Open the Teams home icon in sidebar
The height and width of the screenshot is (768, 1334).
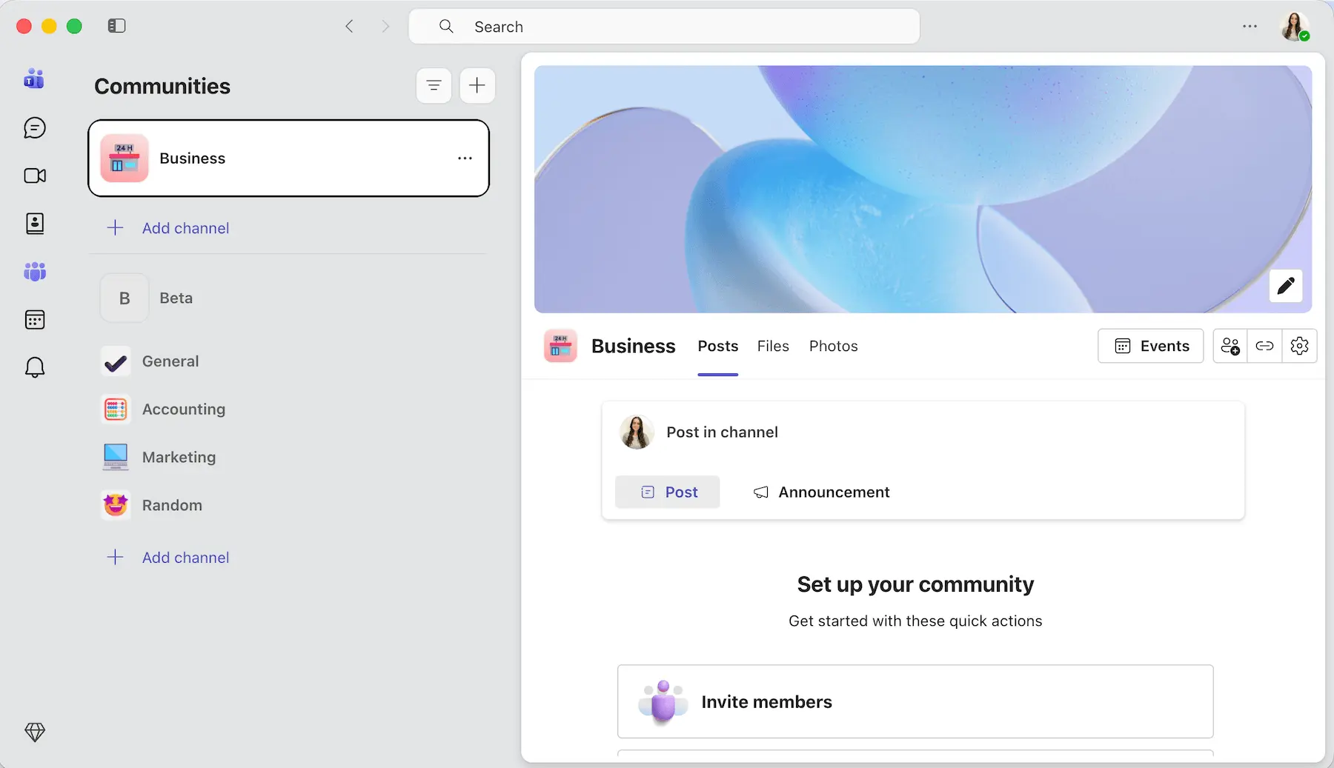coord(34,79)
